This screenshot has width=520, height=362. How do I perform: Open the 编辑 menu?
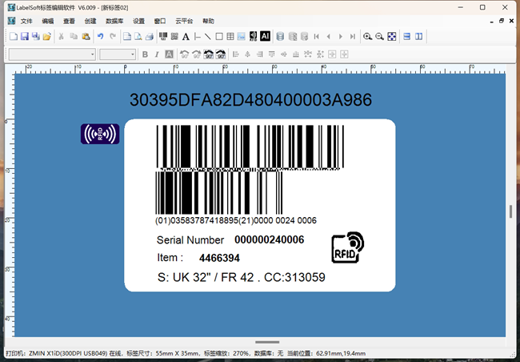(48, 22)
